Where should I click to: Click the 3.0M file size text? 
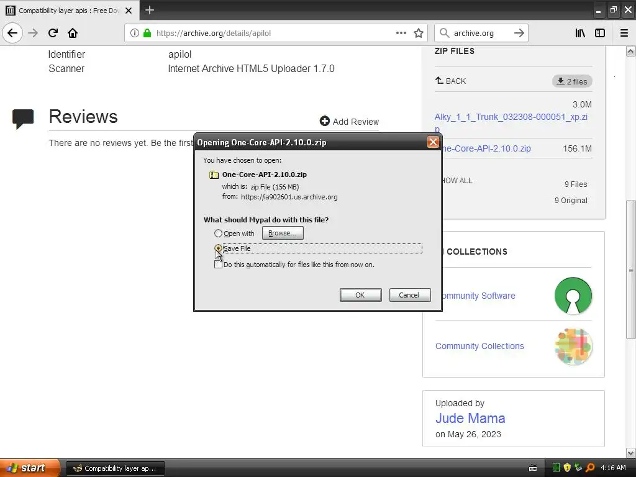(582, 104)
